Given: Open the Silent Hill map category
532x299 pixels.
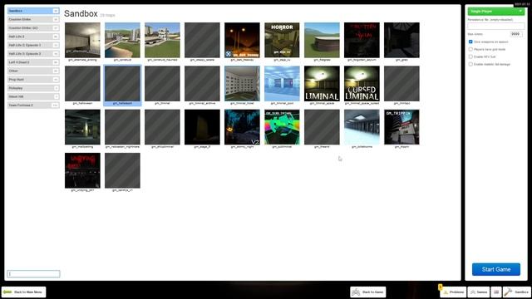Looking at the screenshot, I should click(x=33, y=96).
